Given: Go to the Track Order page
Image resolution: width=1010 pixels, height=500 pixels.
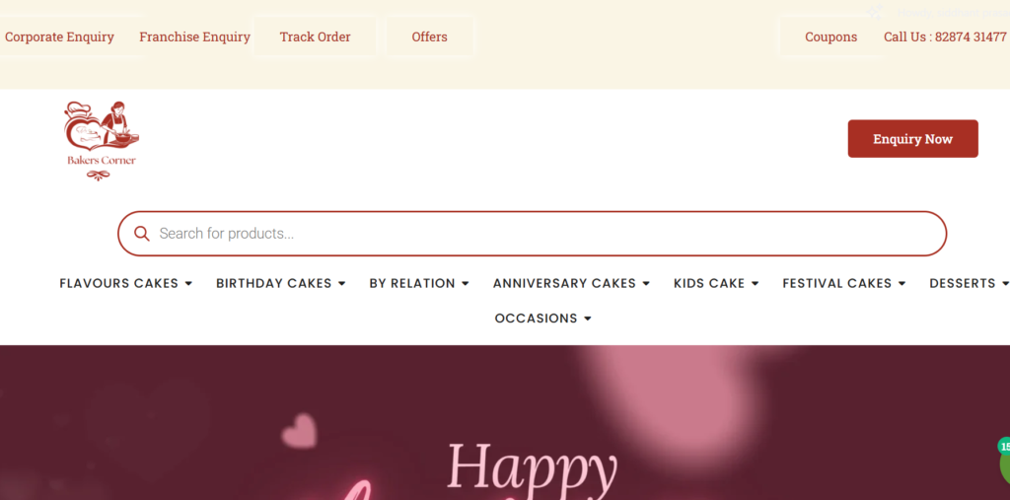Looking at the screenshot, I should tap(315, 36).
